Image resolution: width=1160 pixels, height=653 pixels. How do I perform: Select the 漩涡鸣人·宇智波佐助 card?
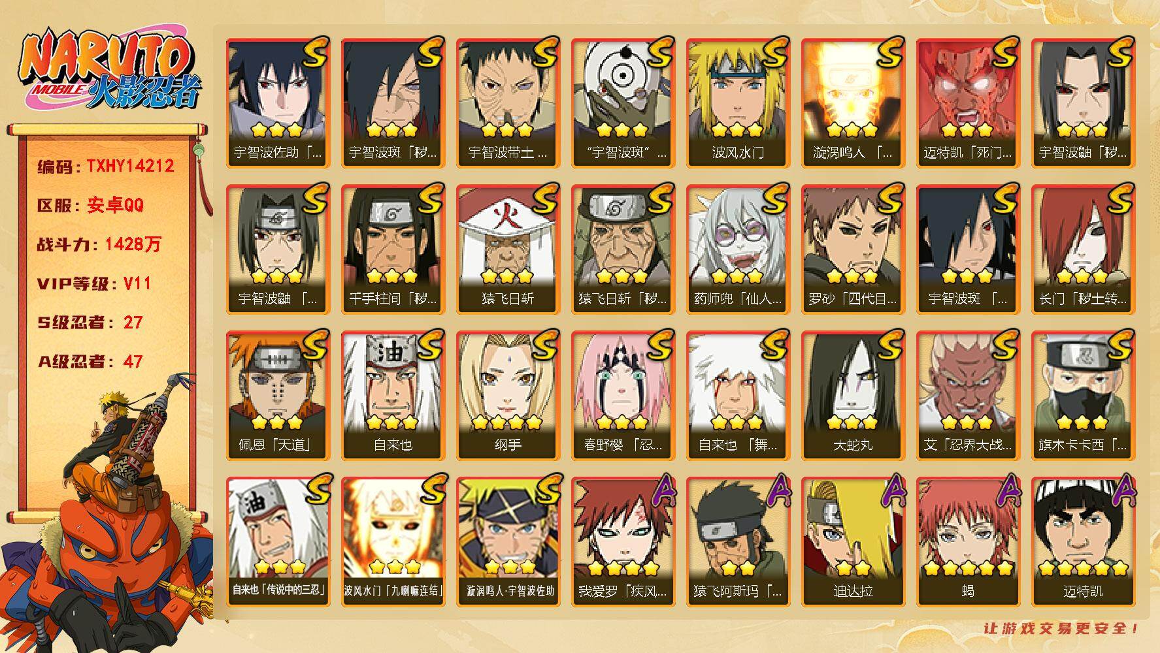coord(508,542)
